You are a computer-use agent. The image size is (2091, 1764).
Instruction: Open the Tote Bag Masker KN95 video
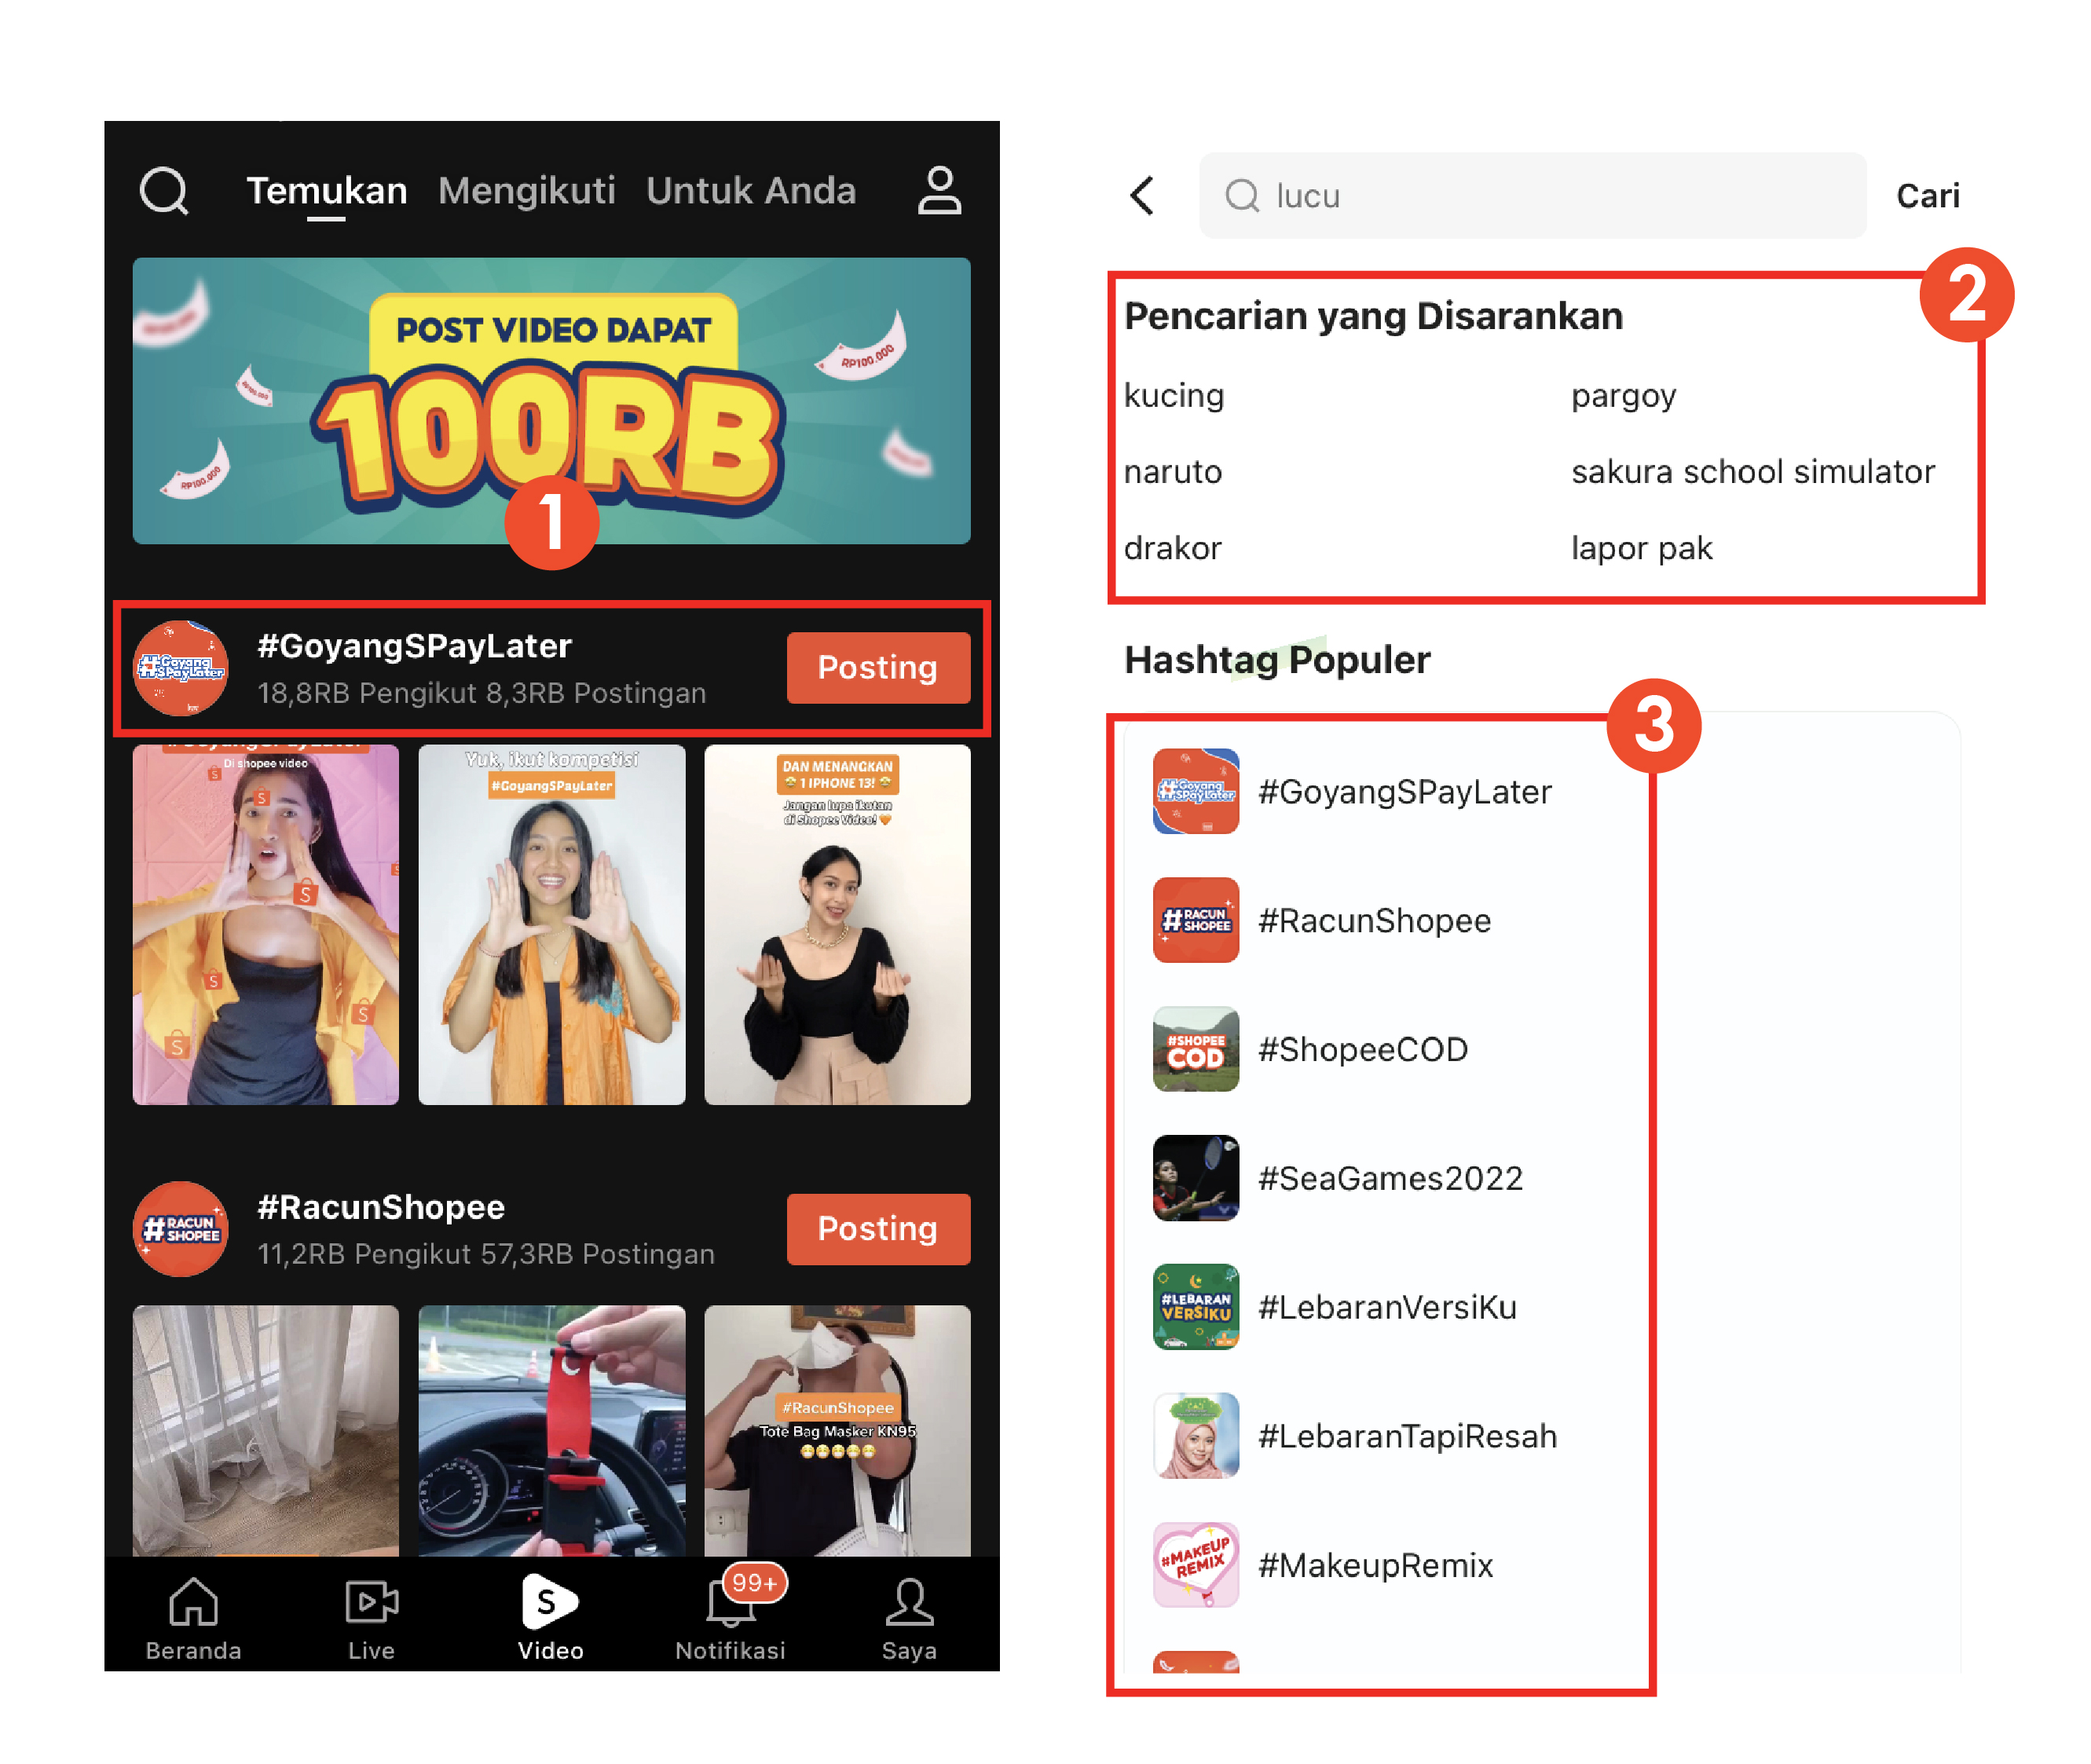tap(836, 1430)
